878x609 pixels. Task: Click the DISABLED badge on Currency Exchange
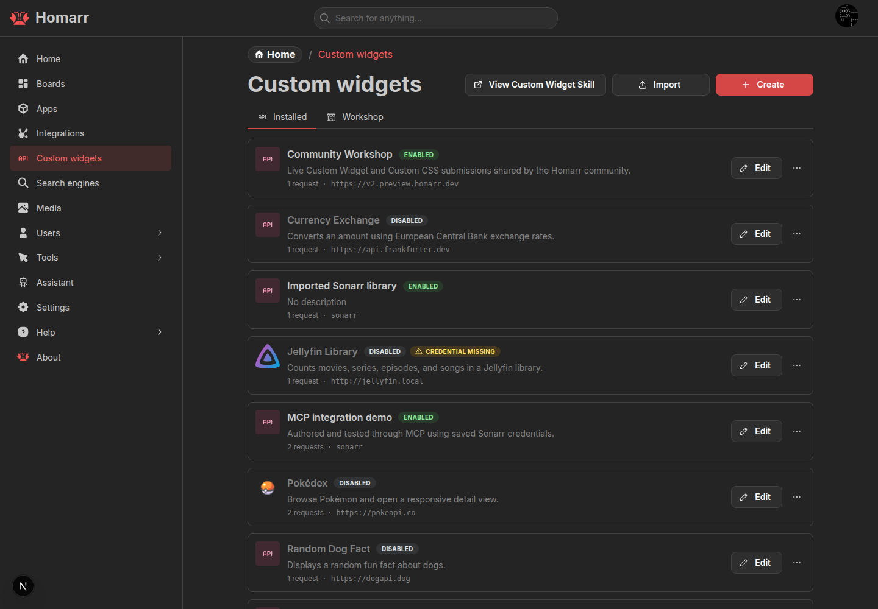pos(407,220)
